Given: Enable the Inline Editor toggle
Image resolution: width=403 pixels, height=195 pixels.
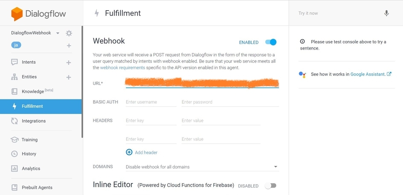Looking at the screenshot, I should point(270,186).
